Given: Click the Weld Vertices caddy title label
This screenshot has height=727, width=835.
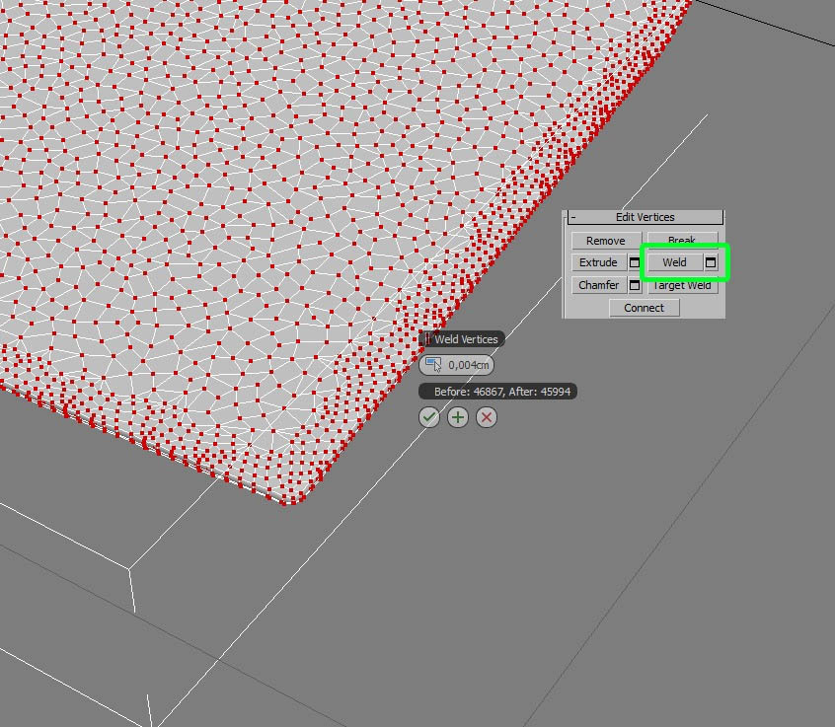Looking at the screenshot, I should click(x=466, y=339).
